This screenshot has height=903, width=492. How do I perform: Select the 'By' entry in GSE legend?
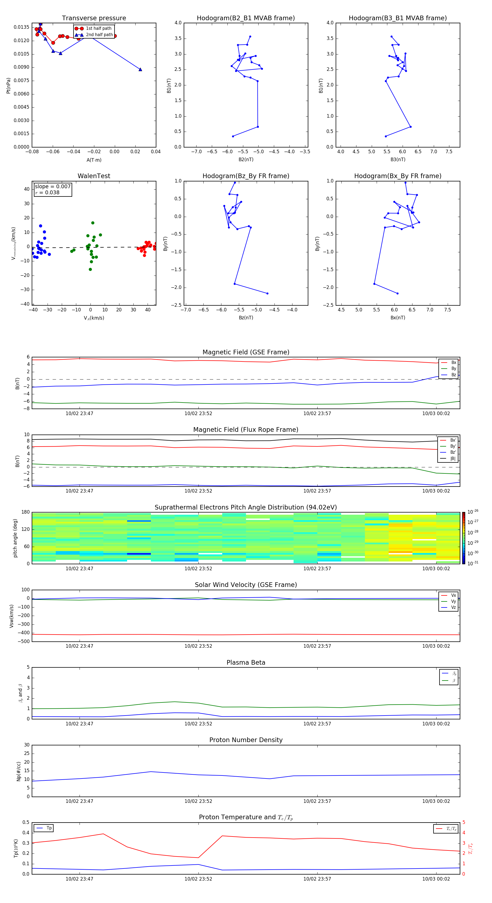click(x=449, y=369)
